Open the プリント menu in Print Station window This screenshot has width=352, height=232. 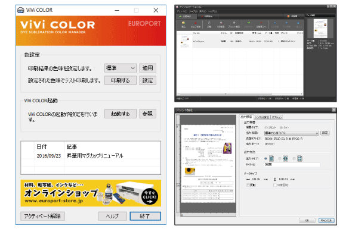coord(182,11)
